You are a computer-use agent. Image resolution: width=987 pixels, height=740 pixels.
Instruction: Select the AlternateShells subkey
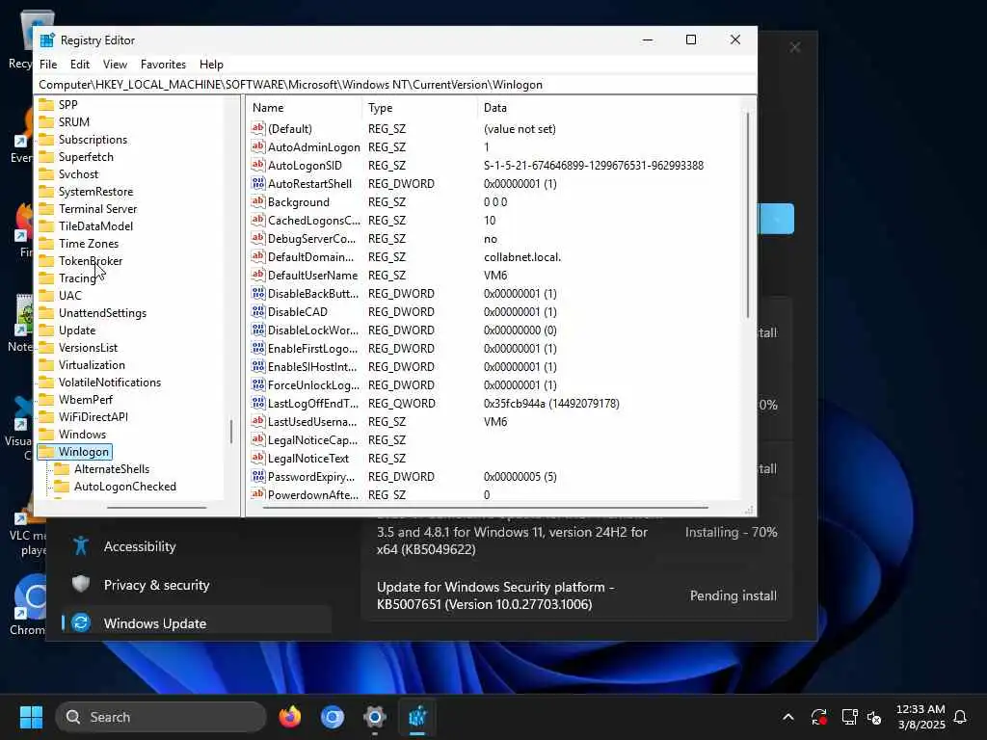pos(112,469)
